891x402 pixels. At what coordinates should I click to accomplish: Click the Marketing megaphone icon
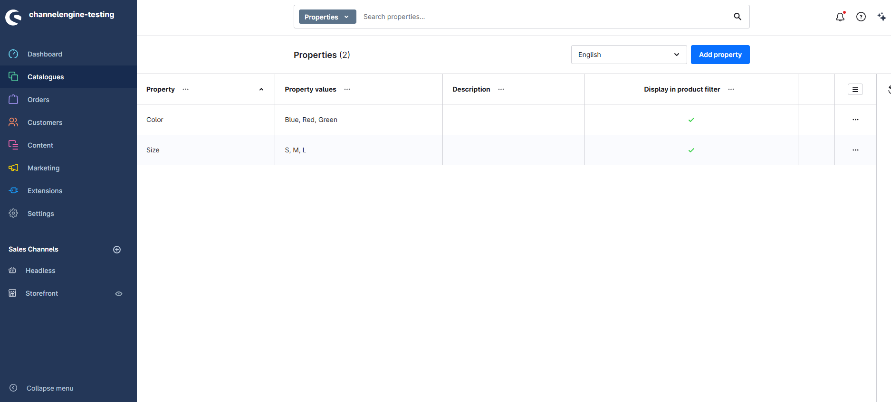[13, 168]
